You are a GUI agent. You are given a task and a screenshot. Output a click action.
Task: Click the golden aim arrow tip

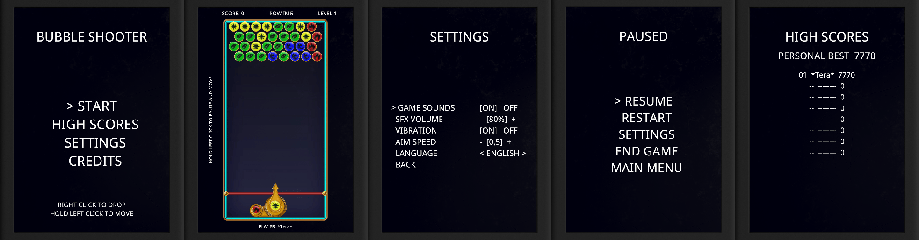[x=275, y=185]
